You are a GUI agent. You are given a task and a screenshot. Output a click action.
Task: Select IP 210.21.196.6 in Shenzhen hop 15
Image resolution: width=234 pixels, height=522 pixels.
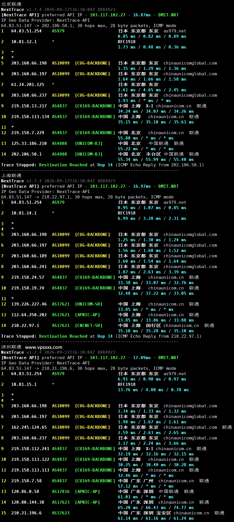click(x=27, y=513)
